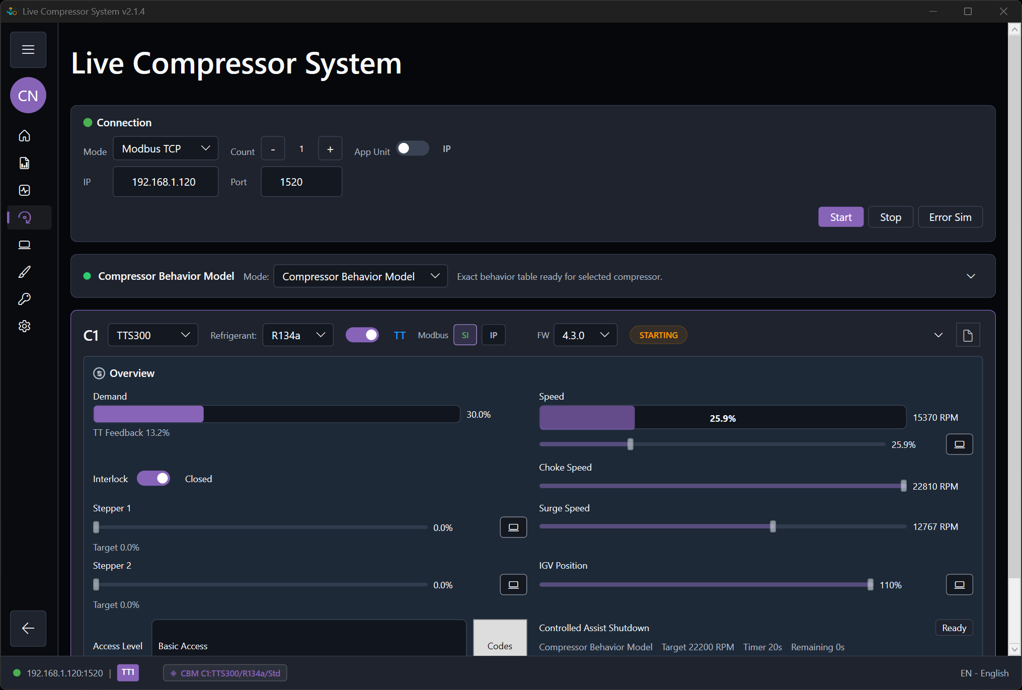Open the settings gear sidebar icon
The width and height of the screenshot is (1022, 690).
pos(25,326)
